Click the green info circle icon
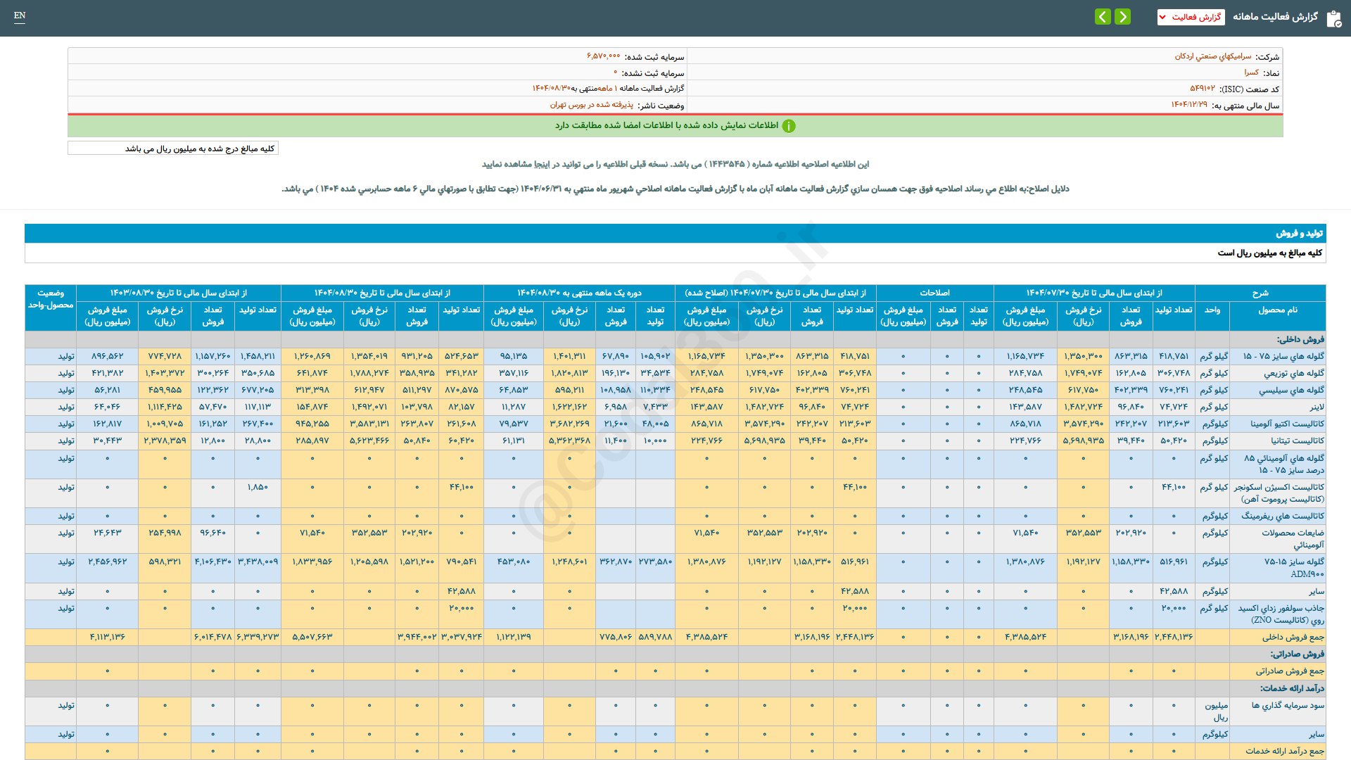1351x760 pixels. tap(789, 126)
